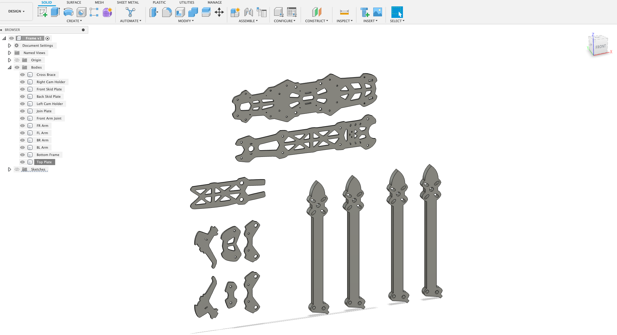Select the Fillet tool icon
617x335 pixels.
click(x=167, y=12)
